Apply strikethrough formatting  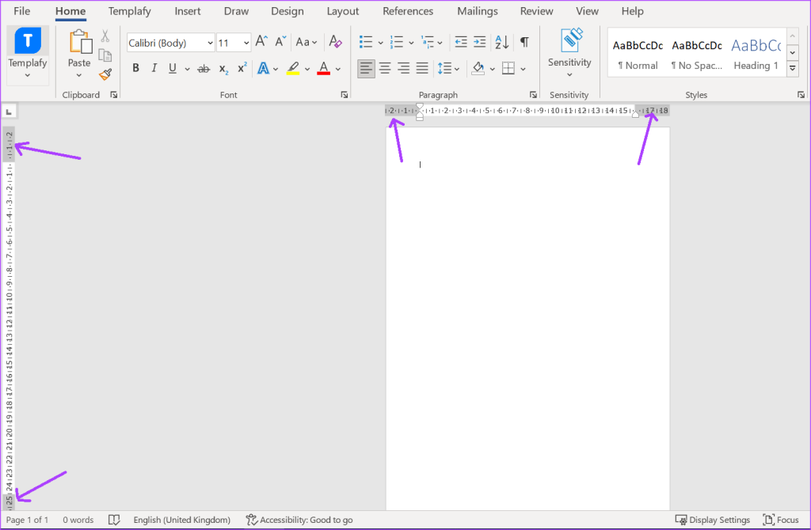pos(204,68)
